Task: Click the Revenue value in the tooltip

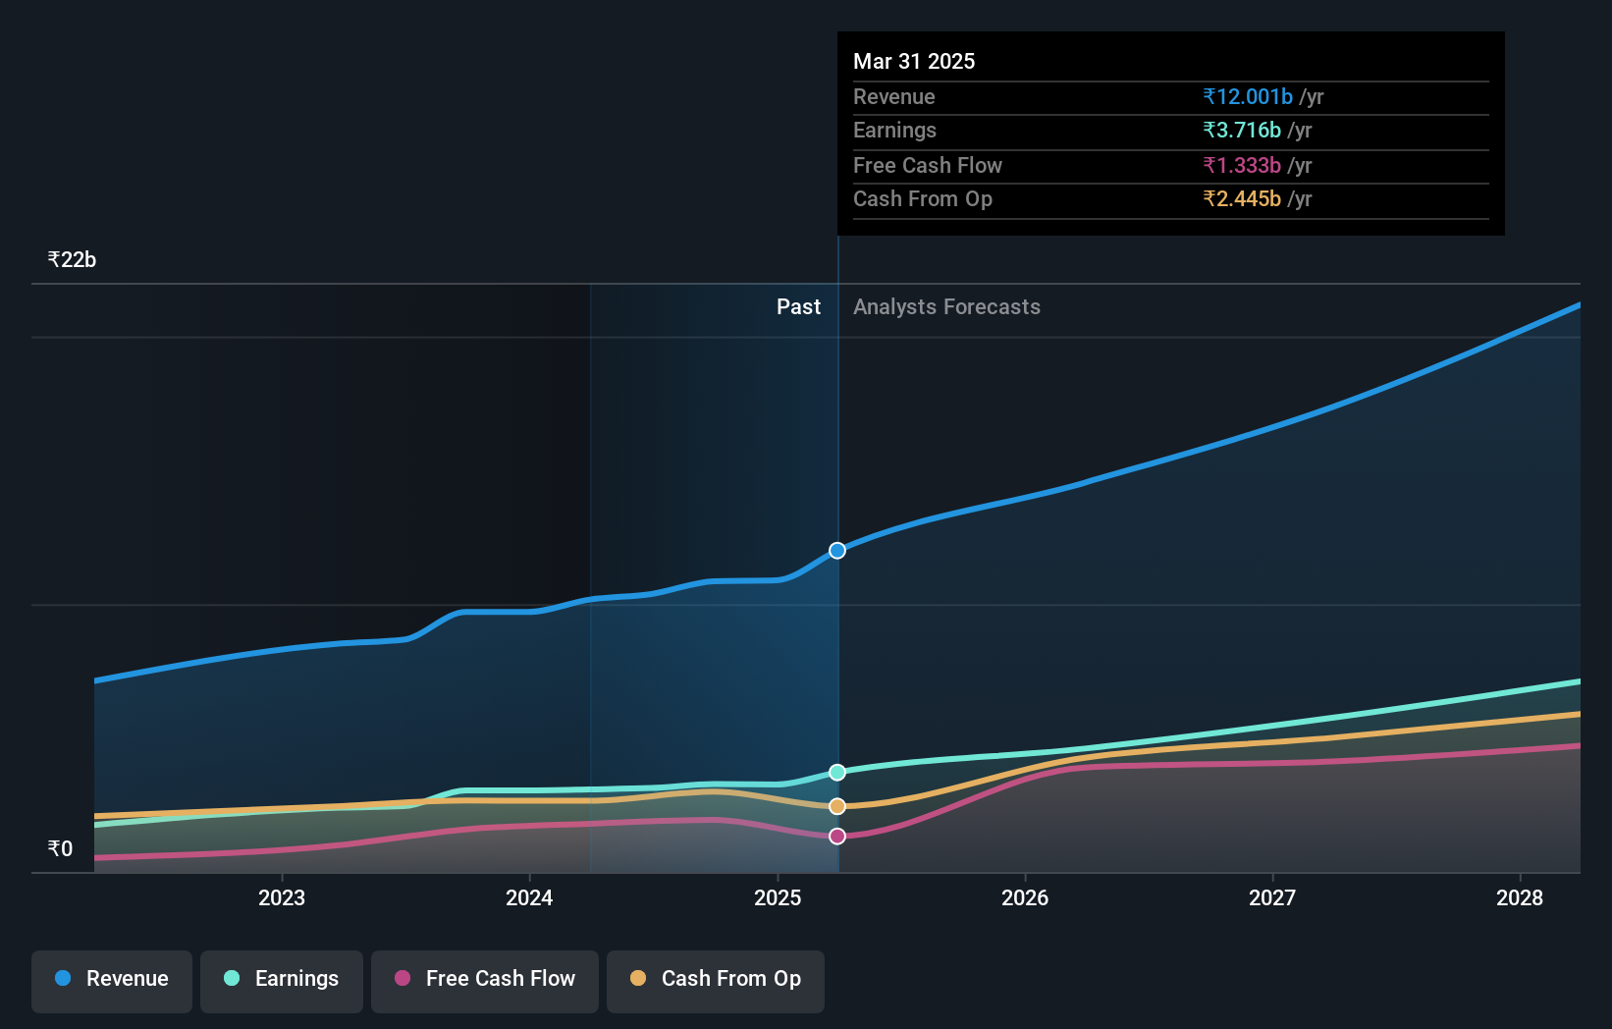Action: pos(1247,96)
